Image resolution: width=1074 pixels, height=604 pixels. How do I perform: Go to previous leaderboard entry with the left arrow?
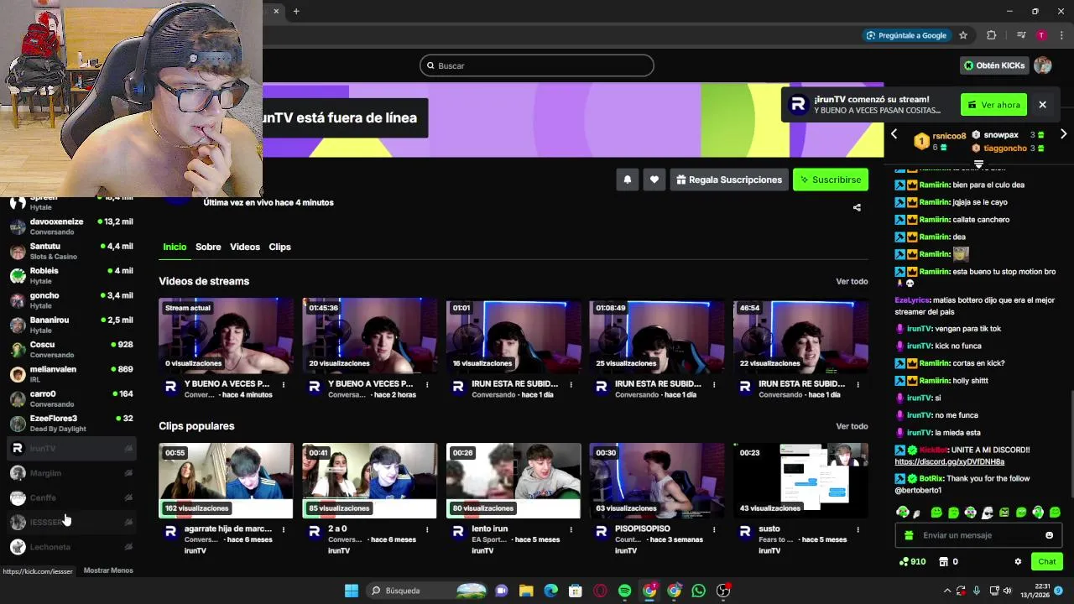894,134
